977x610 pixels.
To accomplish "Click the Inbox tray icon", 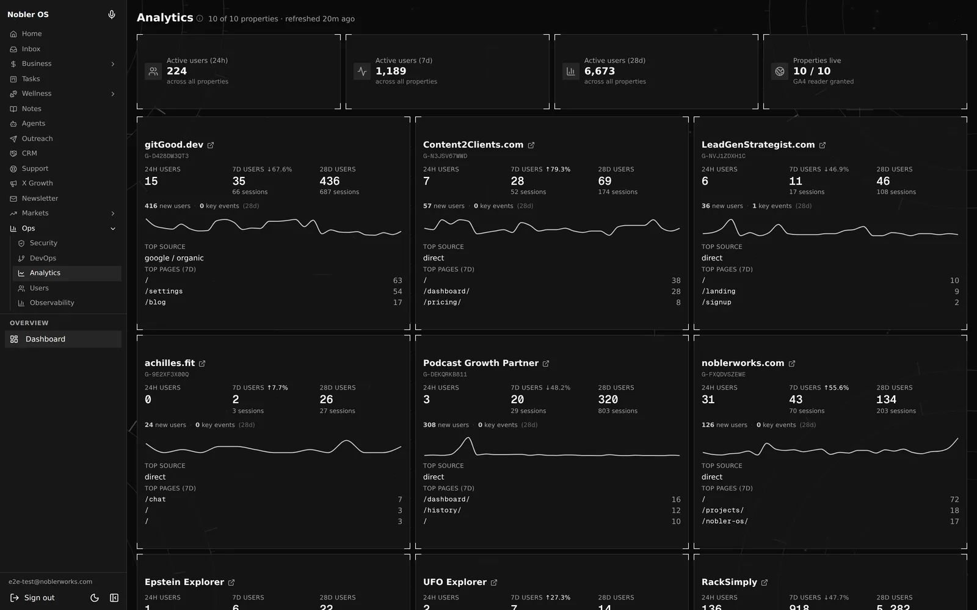I will pyautogui.click(x=13, y=49).
